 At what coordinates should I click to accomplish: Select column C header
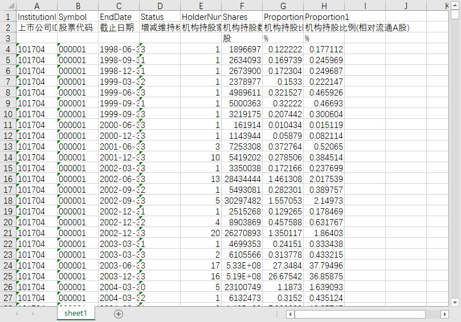click(119, 6)
